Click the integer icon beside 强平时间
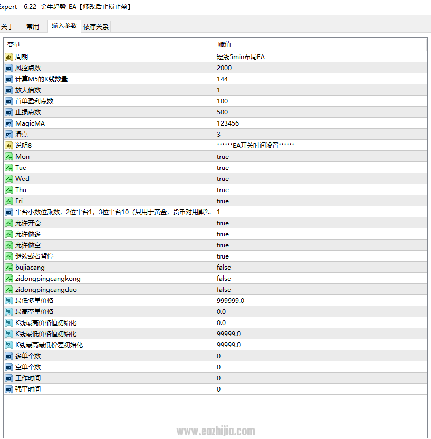The width and height of the screenshot is (431, 439). tap(8, 389)
